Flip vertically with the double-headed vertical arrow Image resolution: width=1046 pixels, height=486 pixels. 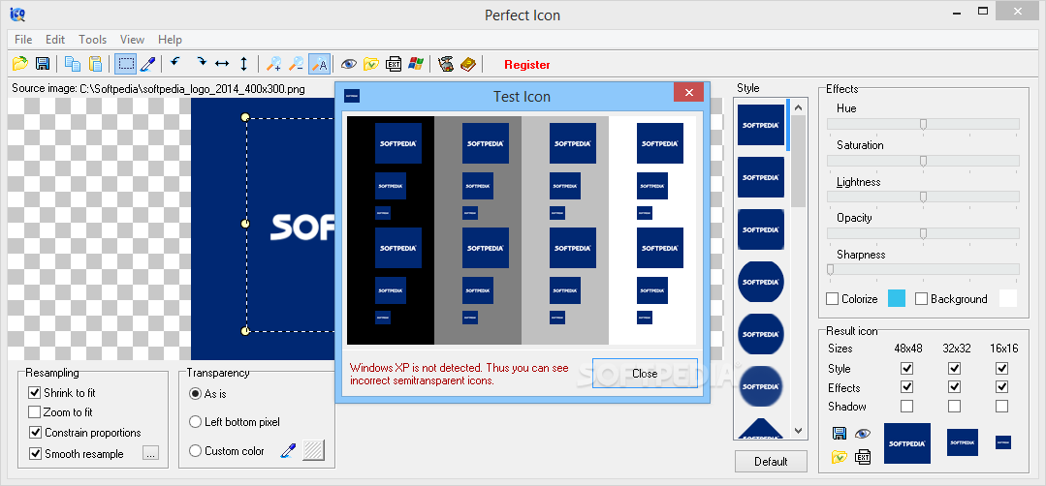(x=243, y=64)
